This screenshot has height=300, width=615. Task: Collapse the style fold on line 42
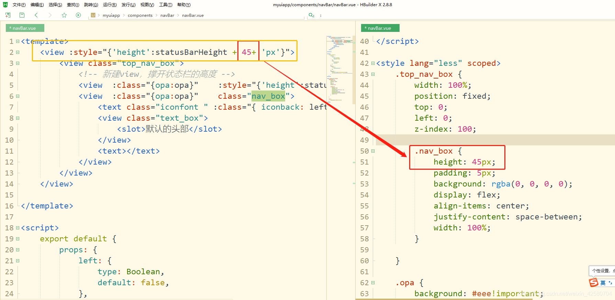[x=373, y=63]
